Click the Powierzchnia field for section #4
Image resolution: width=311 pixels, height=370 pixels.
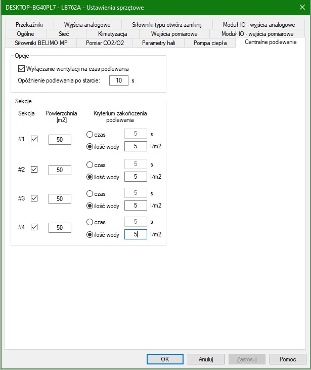click(x=60, y=228)
